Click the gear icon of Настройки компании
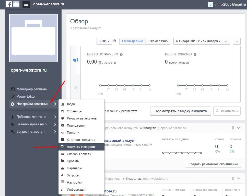This screenshot has width=247, height=196. 13,104
